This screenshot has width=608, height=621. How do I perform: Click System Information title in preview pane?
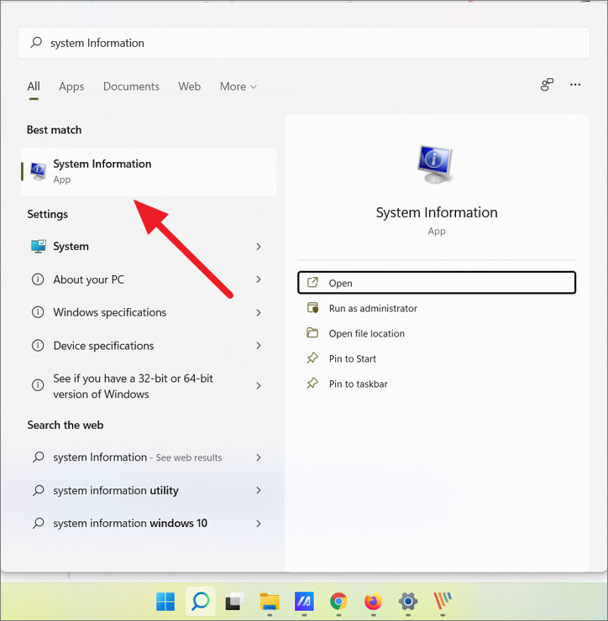[437, 212]
